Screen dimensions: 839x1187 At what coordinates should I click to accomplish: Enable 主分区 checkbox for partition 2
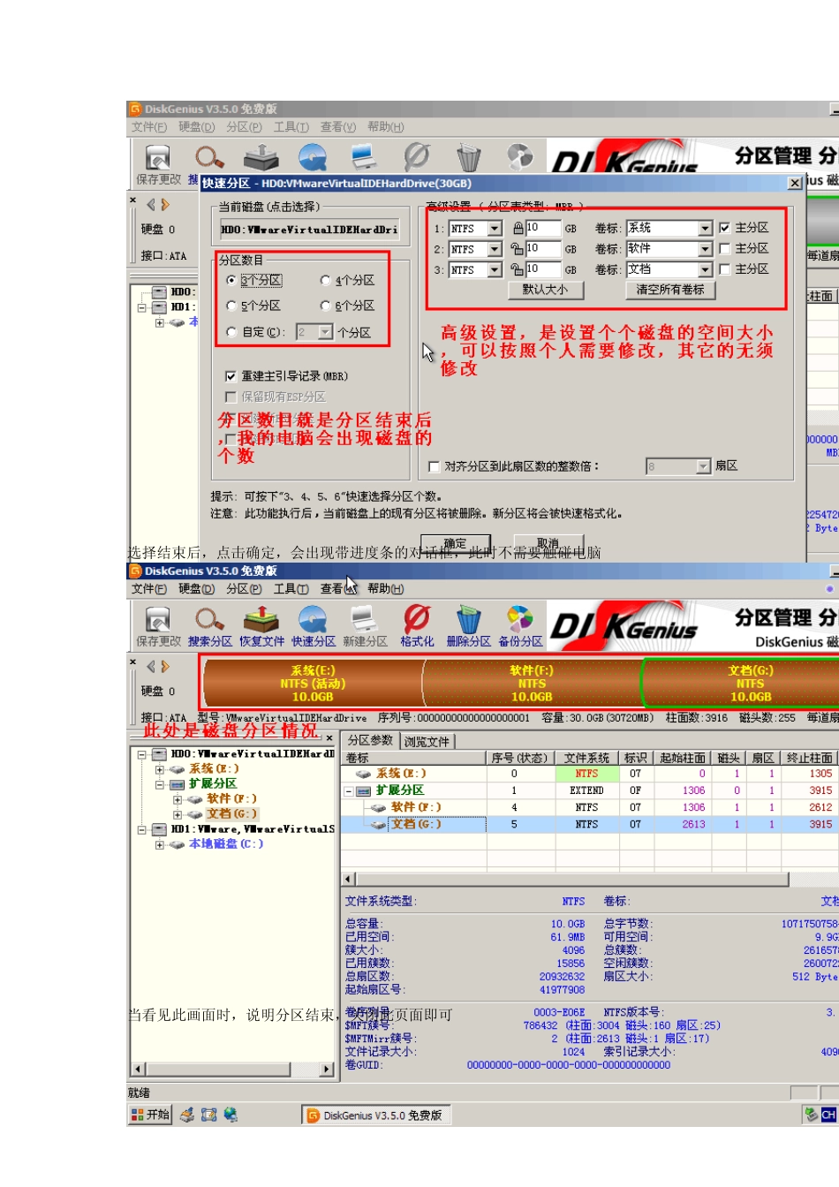[725, 249]
